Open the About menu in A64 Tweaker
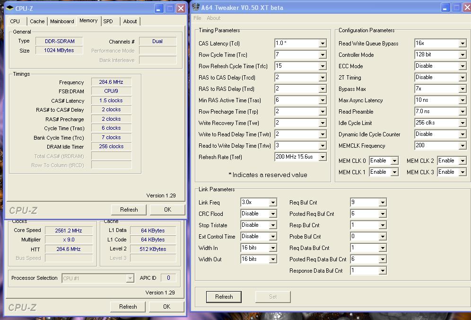Image resolution: width=471 pixels, height=320 pixels. click(x=214, y=18)
